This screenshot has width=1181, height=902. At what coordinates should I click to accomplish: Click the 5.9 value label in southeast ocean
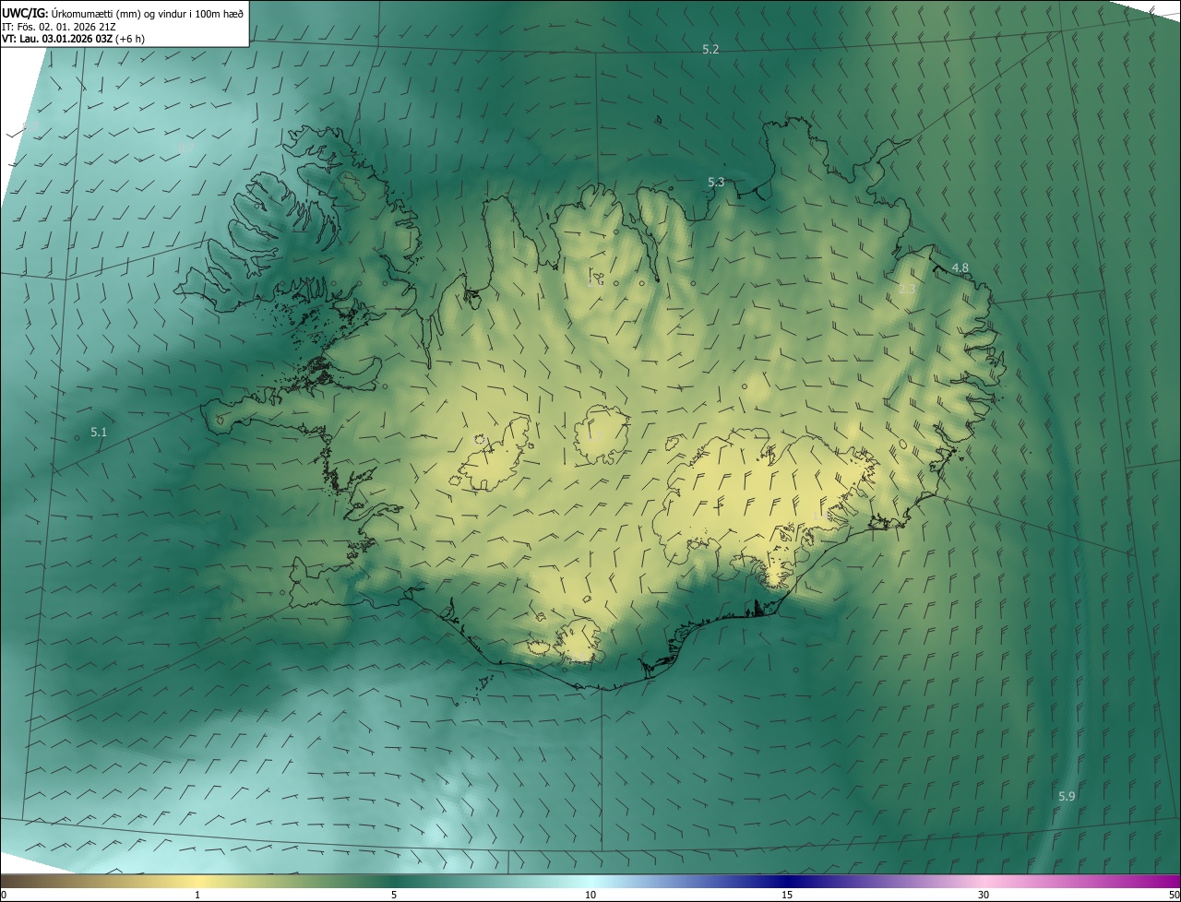tap(1067, 796)
